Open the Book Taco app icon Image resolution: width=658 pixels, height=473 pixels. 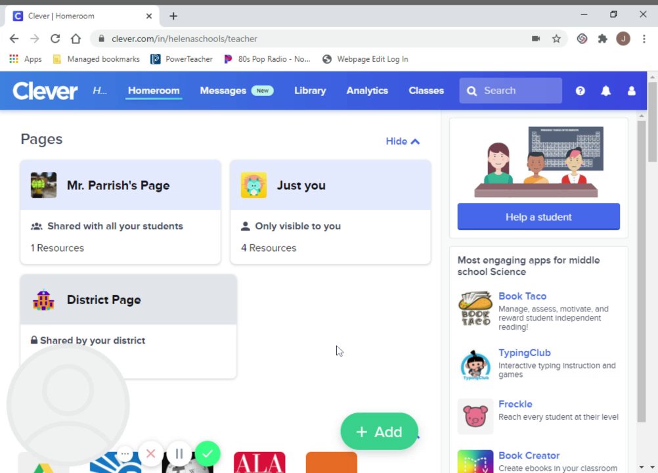475,309
